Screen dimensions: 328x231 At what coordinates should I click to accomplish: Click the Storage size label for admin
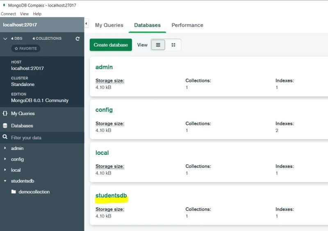[x=110, y=81]
